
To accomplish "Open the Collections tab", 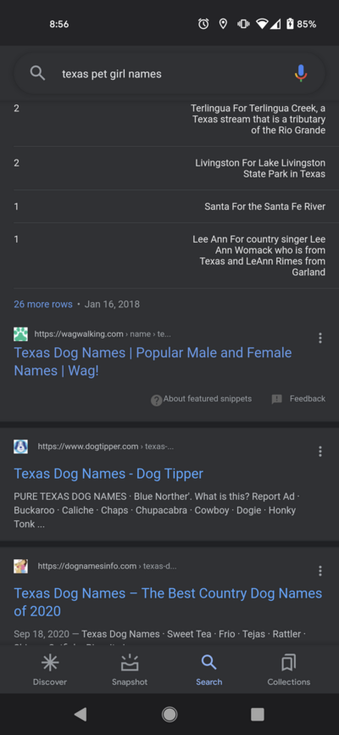I will 289,670.
